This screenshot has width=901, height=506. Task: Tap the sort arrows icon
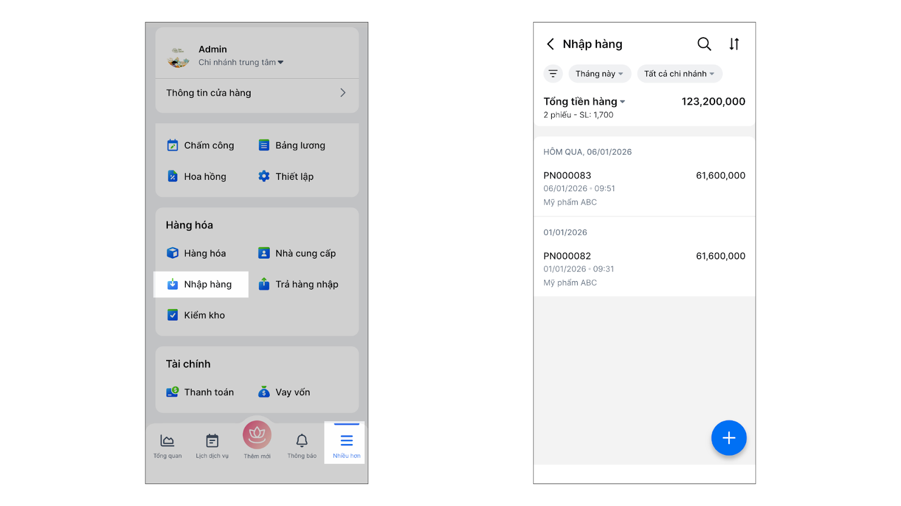(734, 44)
